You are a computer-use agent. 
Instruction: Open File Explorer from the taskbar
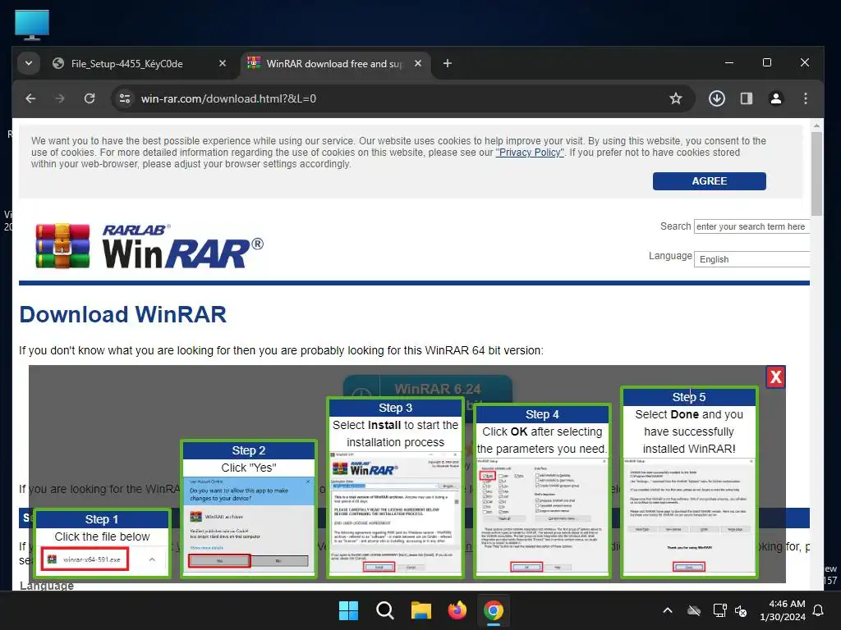[421, 610]
